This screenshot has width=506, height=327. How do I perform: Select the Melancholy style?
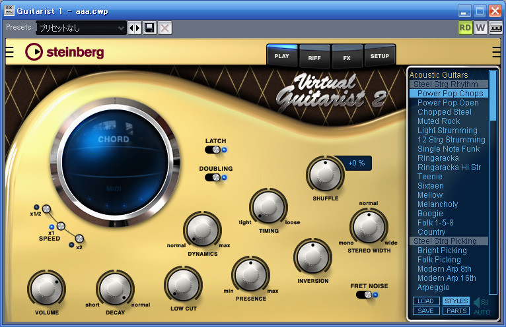coord(437,204)
